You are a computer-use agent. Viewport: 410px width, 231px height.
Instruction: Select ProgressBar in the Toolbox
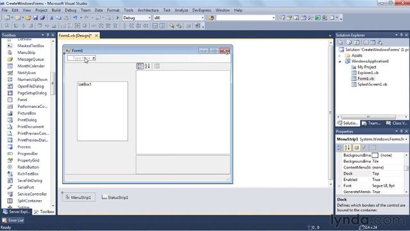28,153
